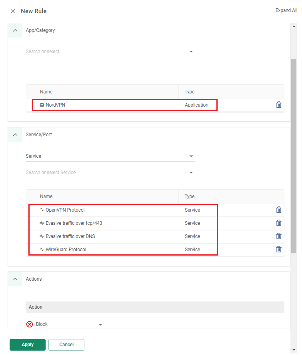Click the Expand All link

click(x=286, y=10)
